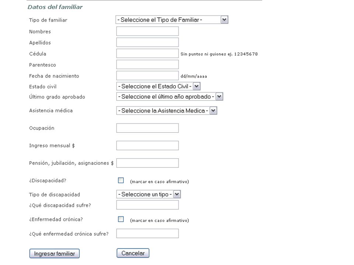Image resolution: width=354 pixels, height=265 pixels.
Task: Focus the Fecha de nacimiento field
Action: (147, 76)
